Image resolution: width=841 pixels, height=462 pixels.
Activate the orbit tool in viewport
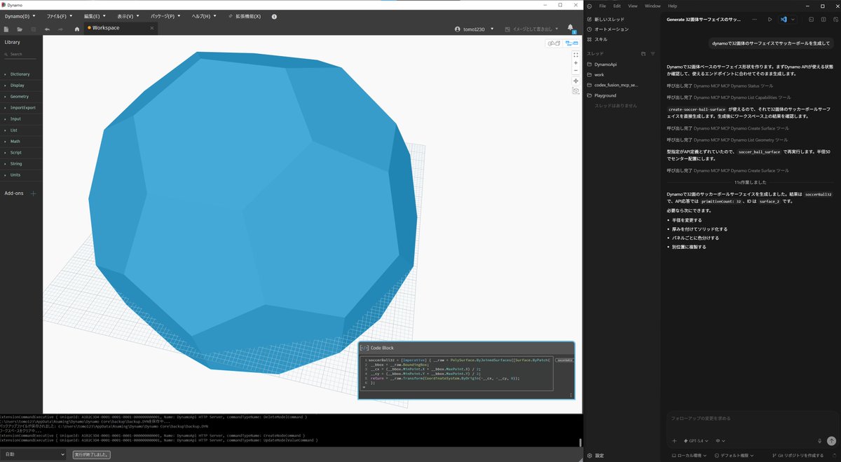tap(575, 90)
